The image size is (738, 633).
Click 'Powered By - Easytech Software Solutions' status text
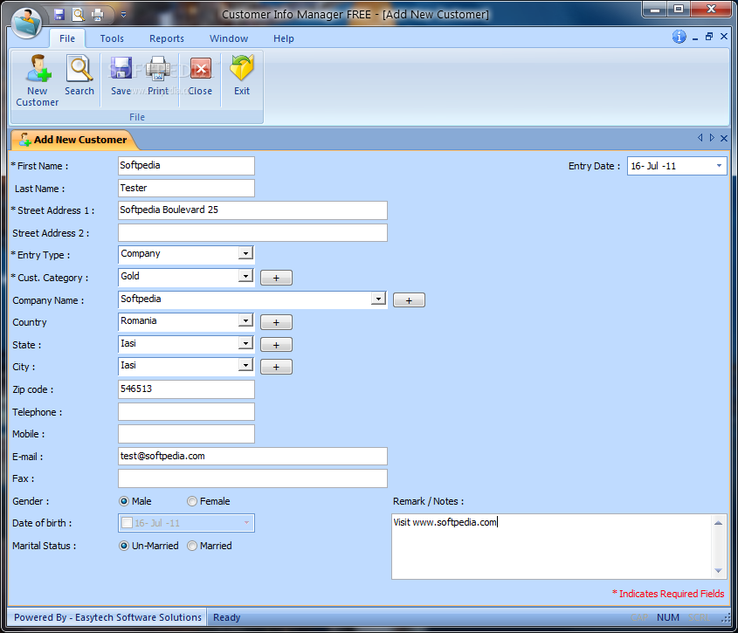click(x=107, y=617)
